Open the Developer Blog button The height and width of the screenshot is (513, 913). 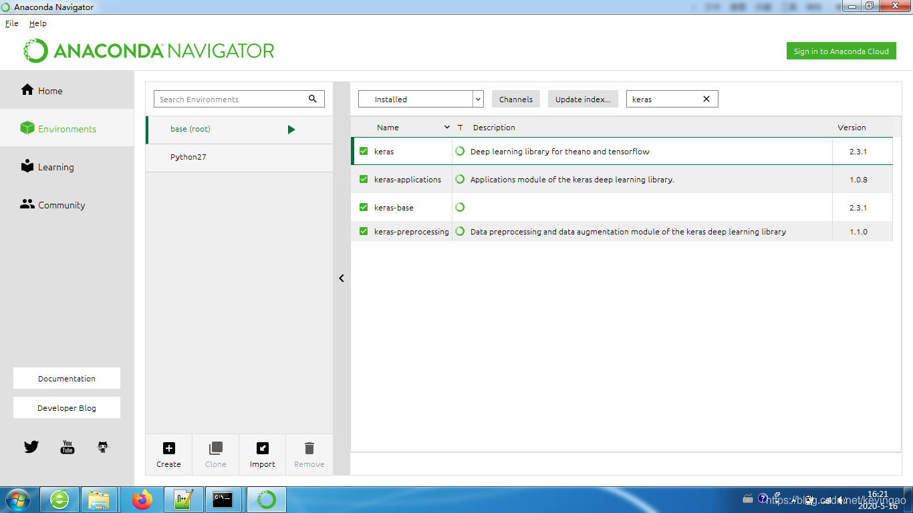click(67, 408)
